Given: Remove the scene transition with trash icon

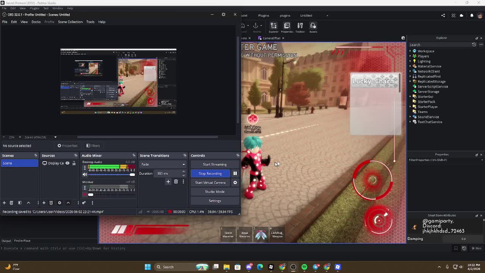Looking at the screenshot, I should [x=176, y=182].
